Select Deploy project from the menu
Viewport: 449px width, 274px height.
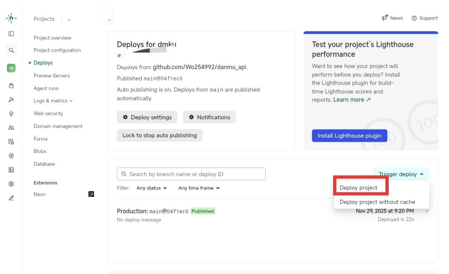pos(358,188)
